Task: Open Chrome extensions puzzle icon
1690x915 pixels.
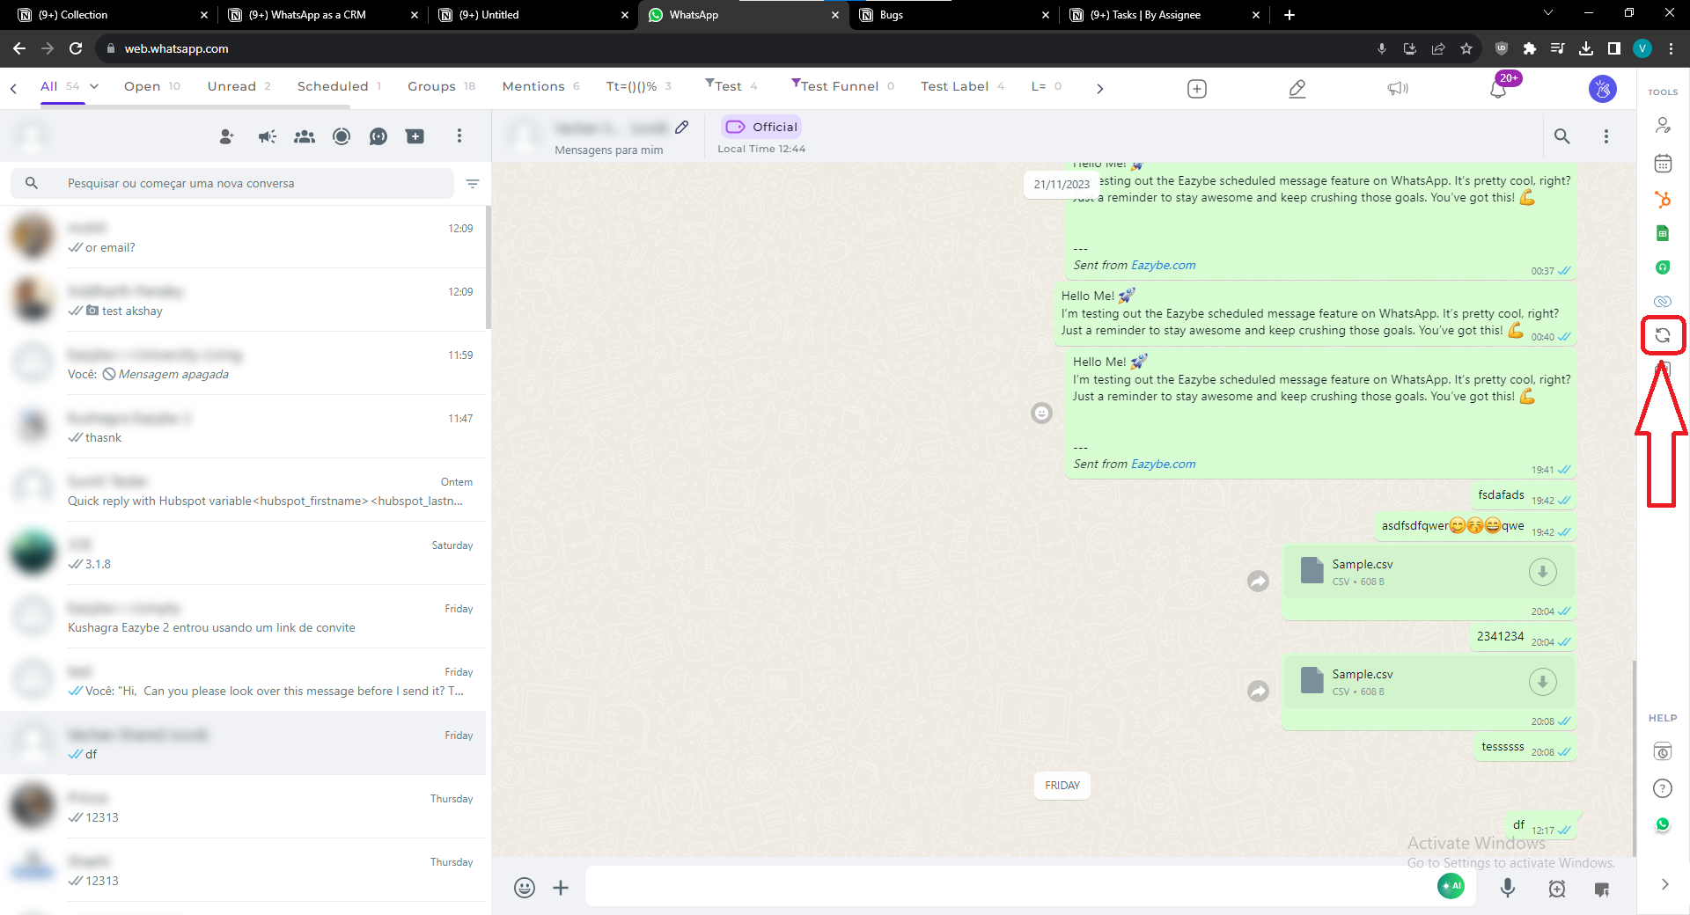Action: pyautogui.click(x=1529, y=48)
